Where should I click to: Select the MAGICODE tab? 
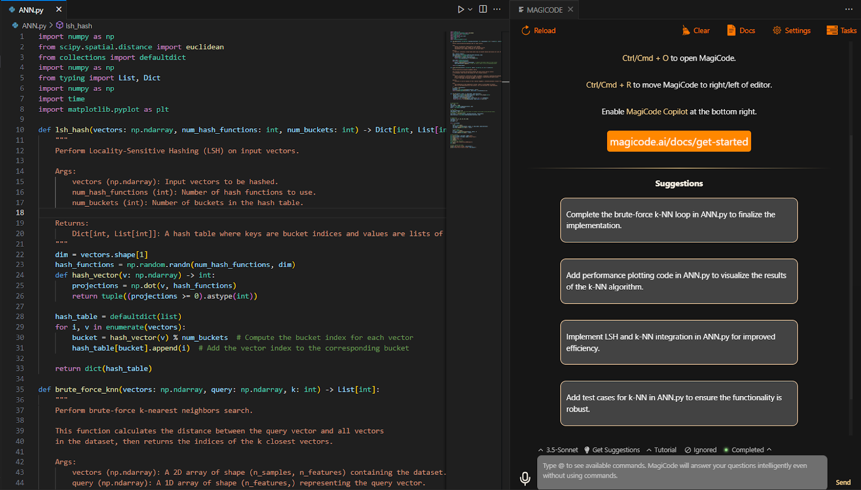(x=545, y=9)
